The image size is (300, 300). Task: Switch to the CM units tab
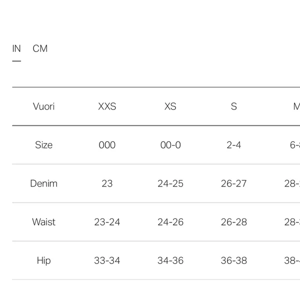tap(40, 48)
